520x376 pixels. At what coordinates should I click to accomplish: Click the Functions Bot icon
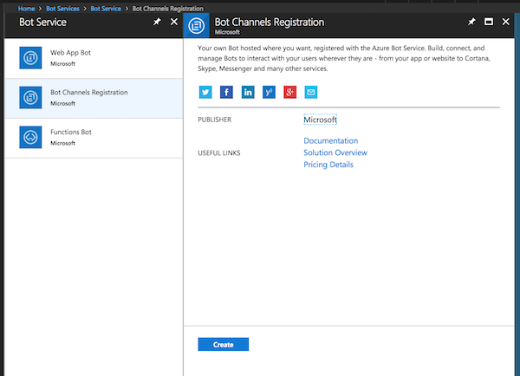click(30, 137)
